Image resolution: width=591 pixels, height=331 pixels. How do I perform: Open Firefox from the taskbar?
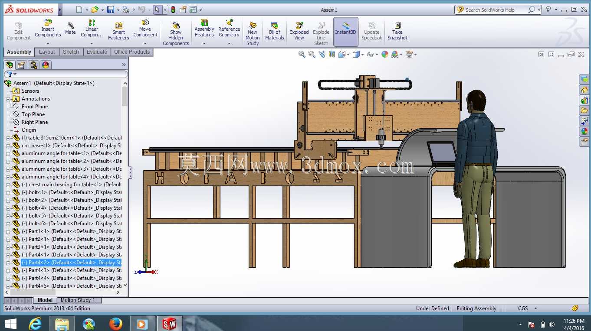pyautogui.click(x=115, y=323)
